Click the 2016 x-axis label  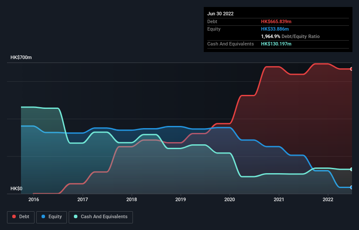34,199
